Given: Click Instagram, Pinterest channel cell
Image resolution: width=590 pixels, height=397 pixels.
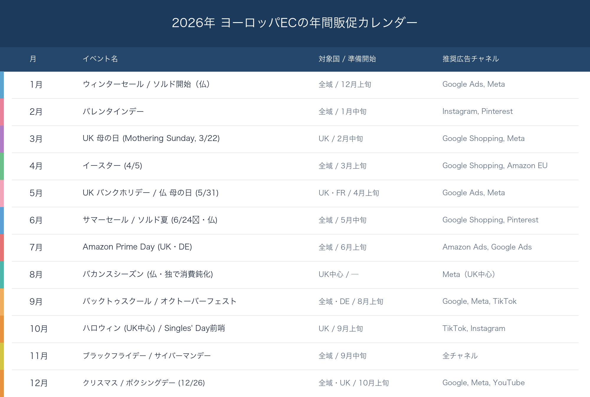Looking at the screenshot, I should click(478, 111).
